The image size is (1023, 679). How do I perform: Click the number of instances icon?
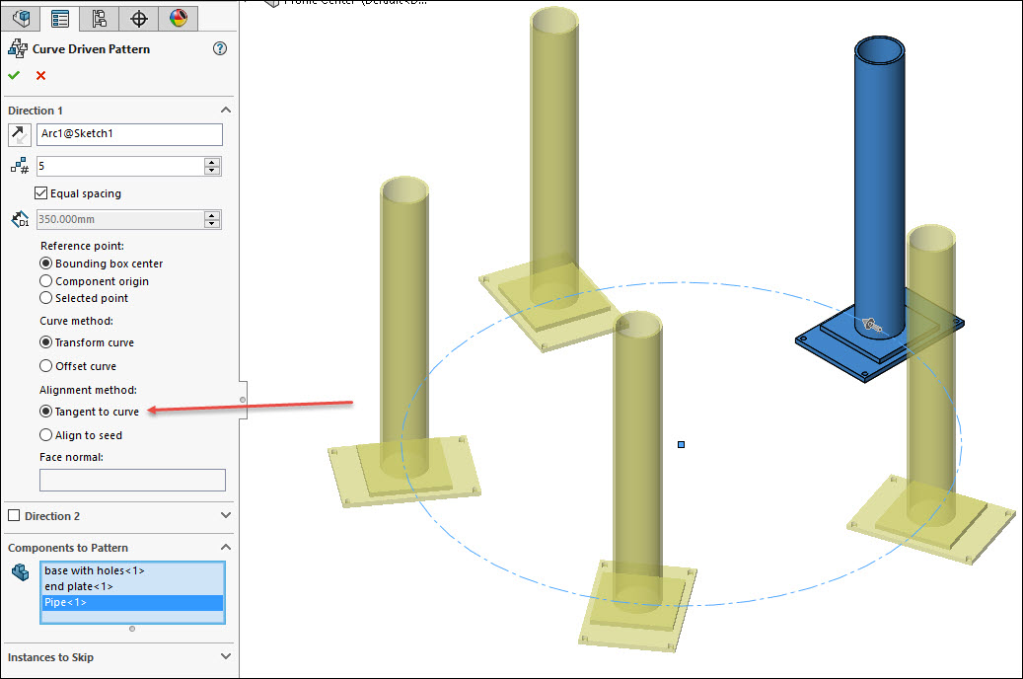tap(20, 166)
